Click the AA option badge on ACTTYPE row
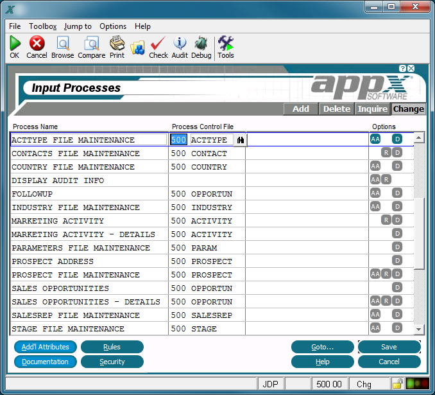Viewport: 435px width, 395px height. (x=375, y=139)
